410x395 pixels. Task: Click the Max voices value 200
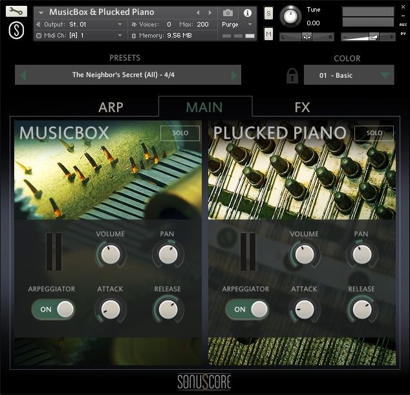point(202,25)
